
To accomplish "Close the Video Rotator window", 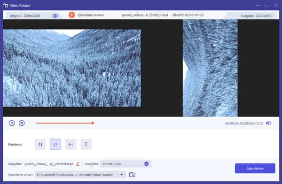I will [x=276, y=6].
